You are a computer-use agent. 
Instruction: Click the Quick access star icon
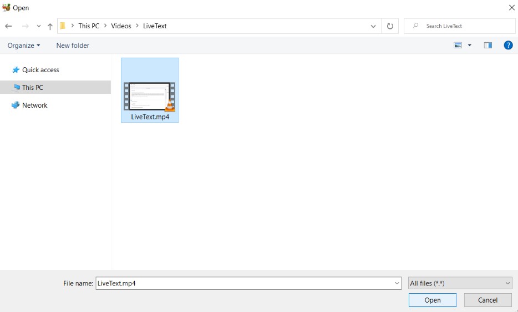(16, 70)
